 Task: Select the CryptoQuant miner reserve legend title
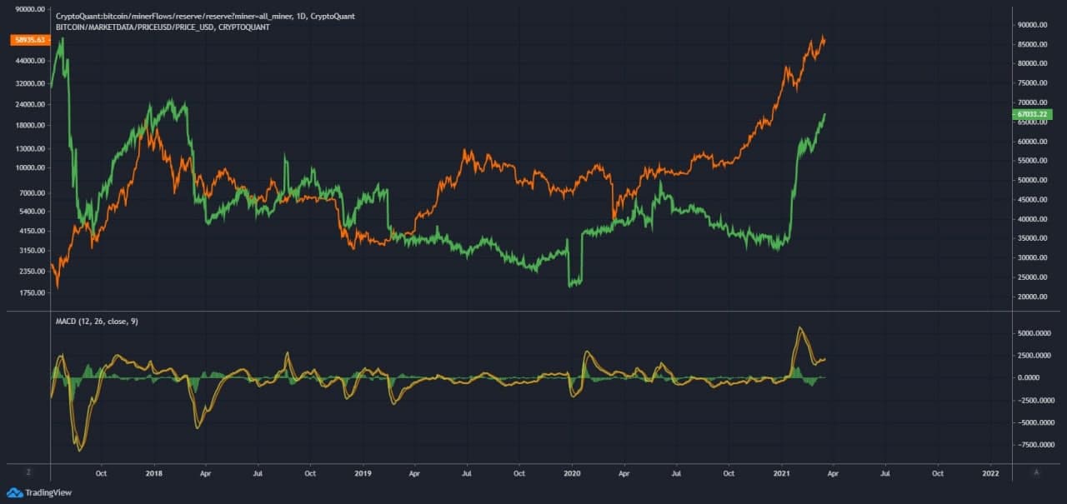pyautogui.click(x=205, y=17)
